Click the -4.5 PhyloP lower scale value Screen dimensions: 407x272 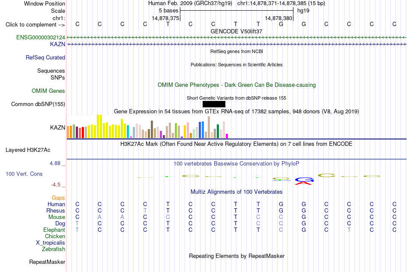(x=56, y=184)
